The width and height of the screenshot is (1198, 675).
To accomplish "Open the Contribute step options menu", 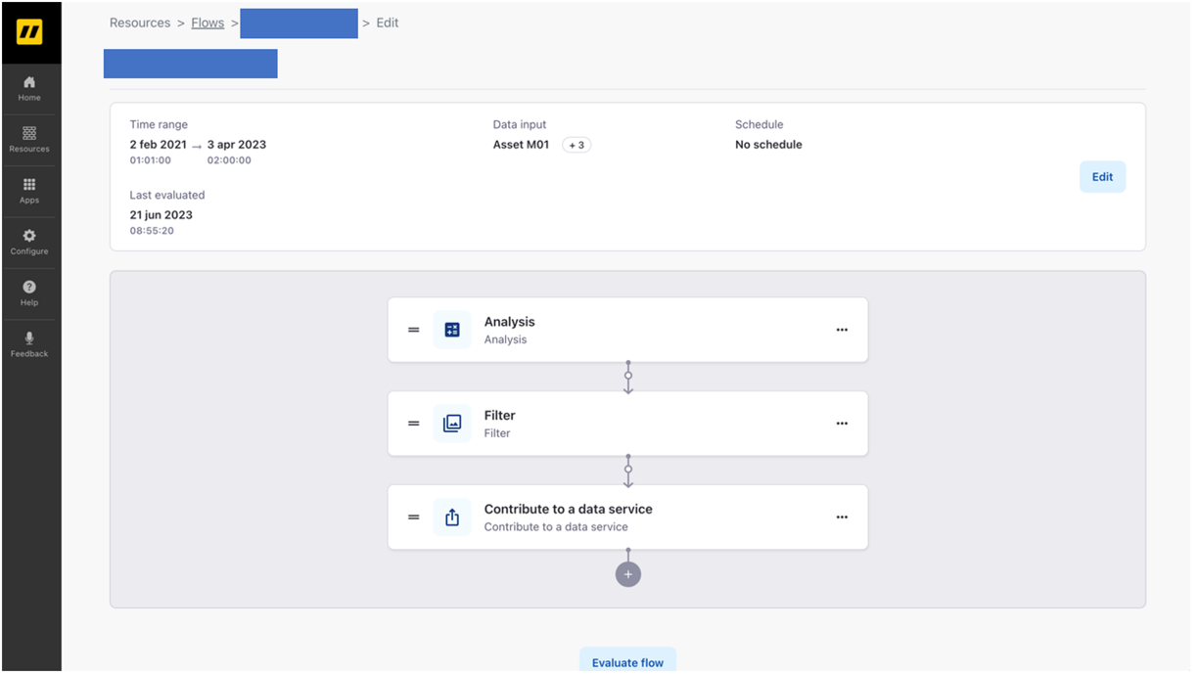I will click(x=842, y=517).
